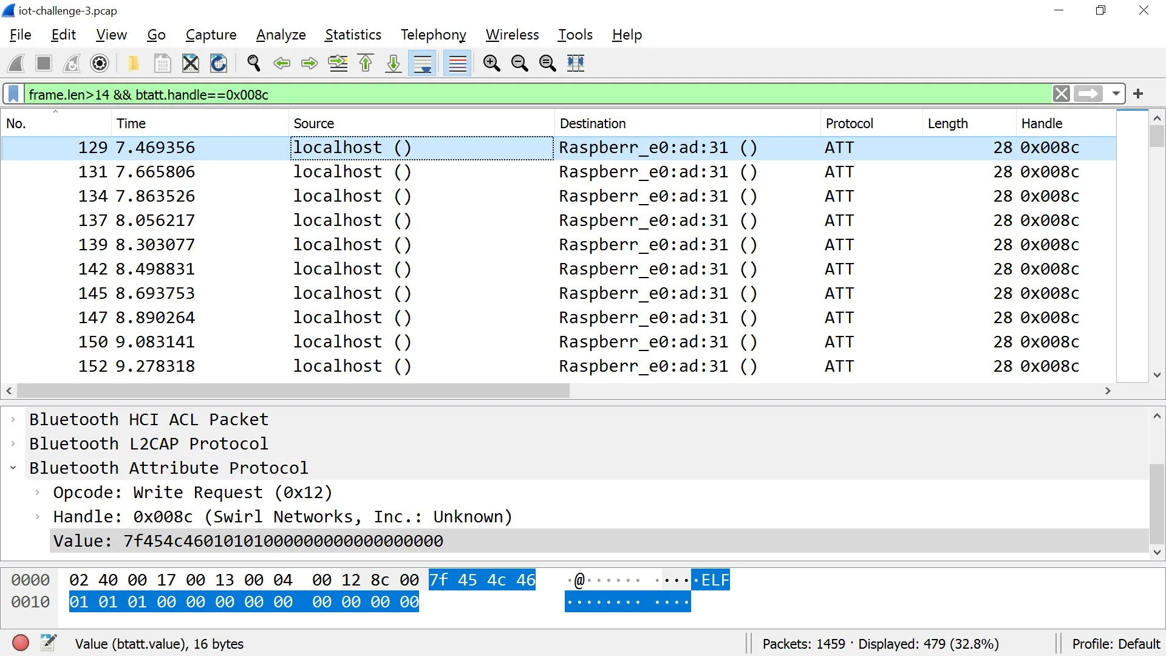Open display filter history dropdown arrow
The image size is (1166, 656).
[1116, 94]
